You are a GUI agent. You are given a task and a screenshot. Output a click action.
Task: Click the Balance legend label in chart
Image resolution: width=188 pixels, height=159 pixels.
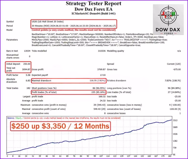coord(11,118)
